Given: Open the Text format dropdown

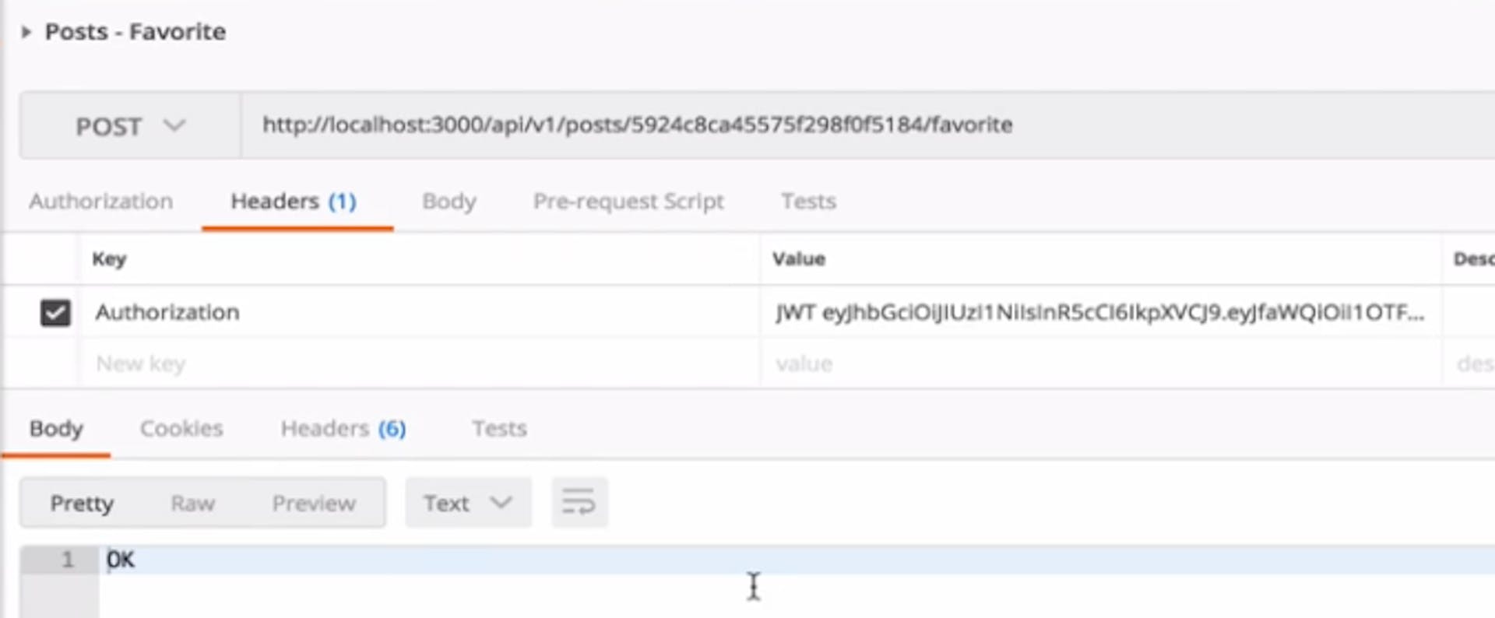Looking at the screenshot, I should [x=468, y=503].
